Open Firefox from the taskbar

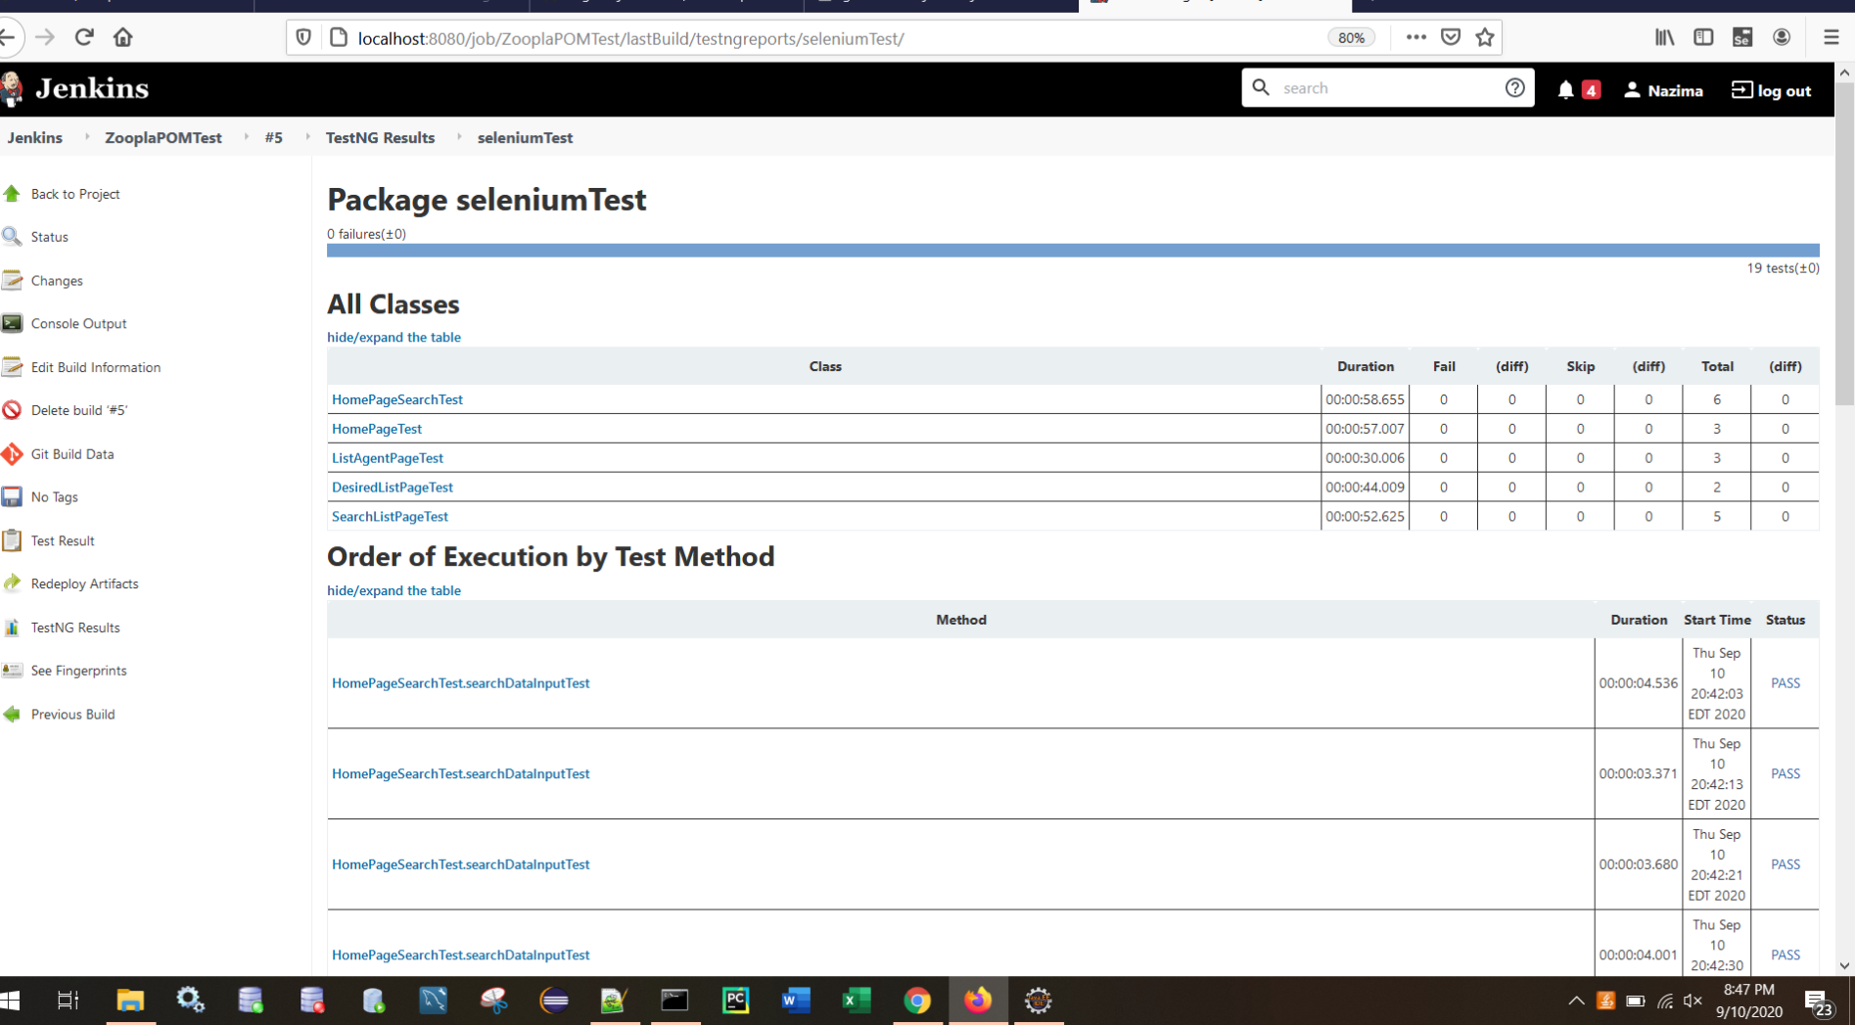point(978,1000)
